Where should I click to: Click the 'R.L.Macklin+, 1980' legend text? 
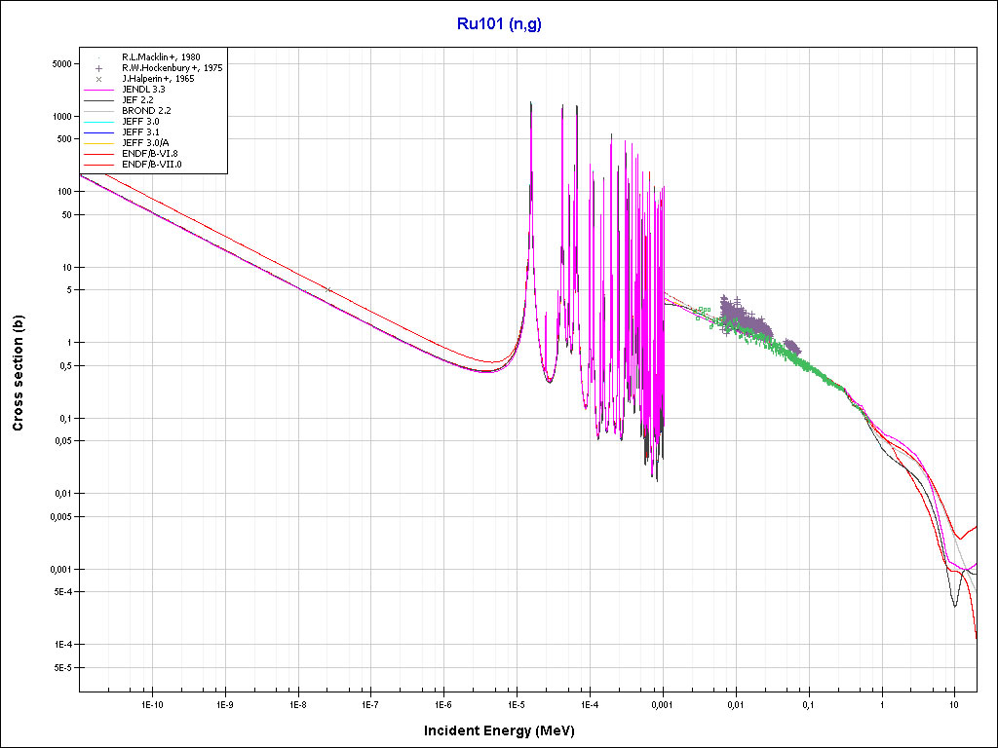(x=161, y=57)
